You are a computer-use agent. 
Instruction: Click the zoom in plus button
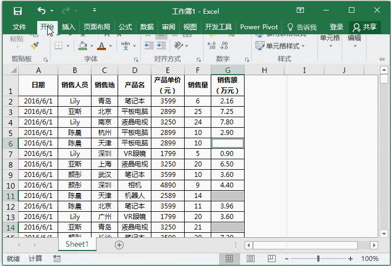(351, 259)
